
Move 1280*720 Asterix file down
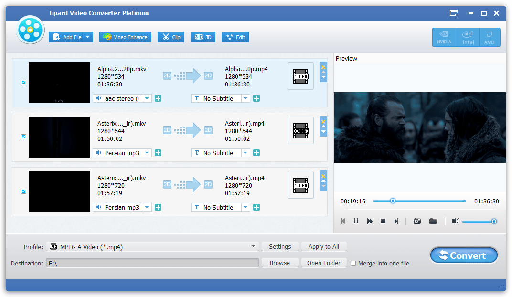coord(323,186)
